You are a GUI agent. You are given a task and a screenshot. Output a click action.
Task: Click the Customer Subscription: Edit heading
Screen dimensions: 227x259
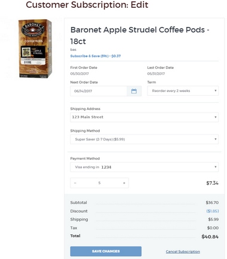(87, 5)
